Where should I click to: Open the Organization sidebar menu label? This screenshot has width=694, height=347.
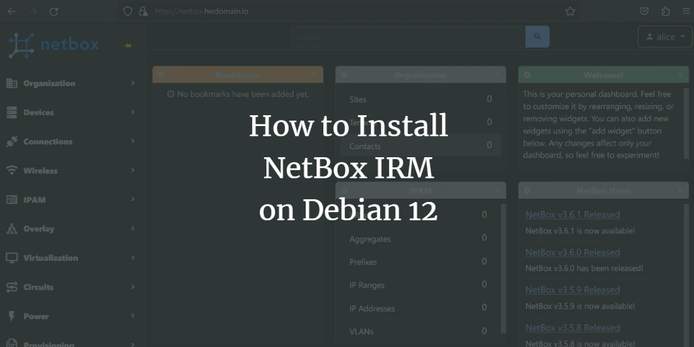click(x=49, y=83)
